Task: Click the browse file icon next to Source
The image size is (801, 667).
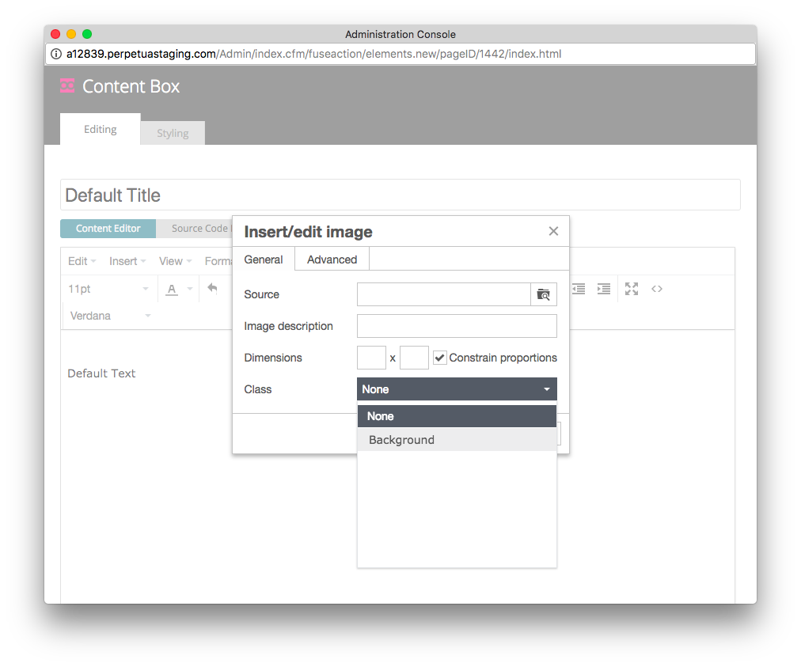Action: pyautogui.click(x=544, y=294)
